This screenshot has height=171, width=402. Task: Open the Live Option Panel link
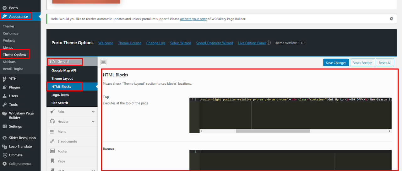pos(252,43)
